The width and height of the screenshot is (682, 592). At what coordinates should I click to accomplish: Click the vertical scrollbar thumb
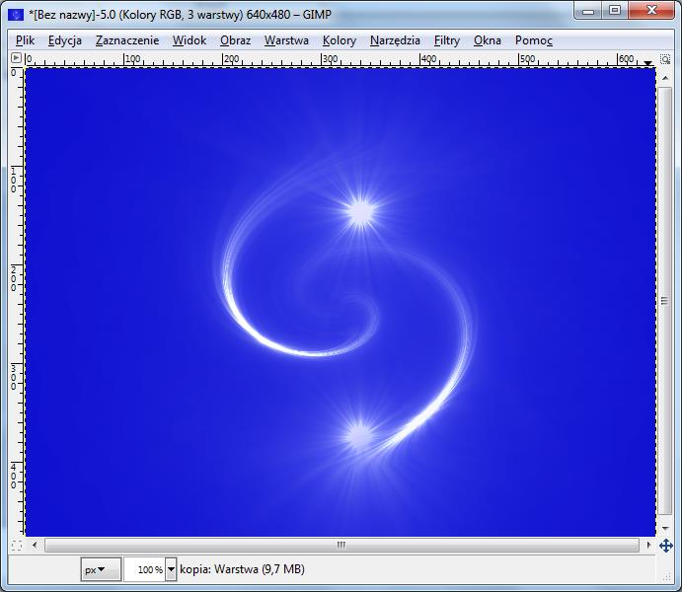(665, 301)
